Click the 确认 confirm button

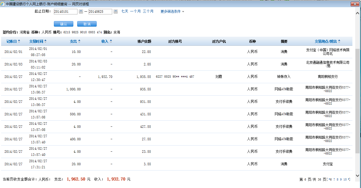coord(63,24)
